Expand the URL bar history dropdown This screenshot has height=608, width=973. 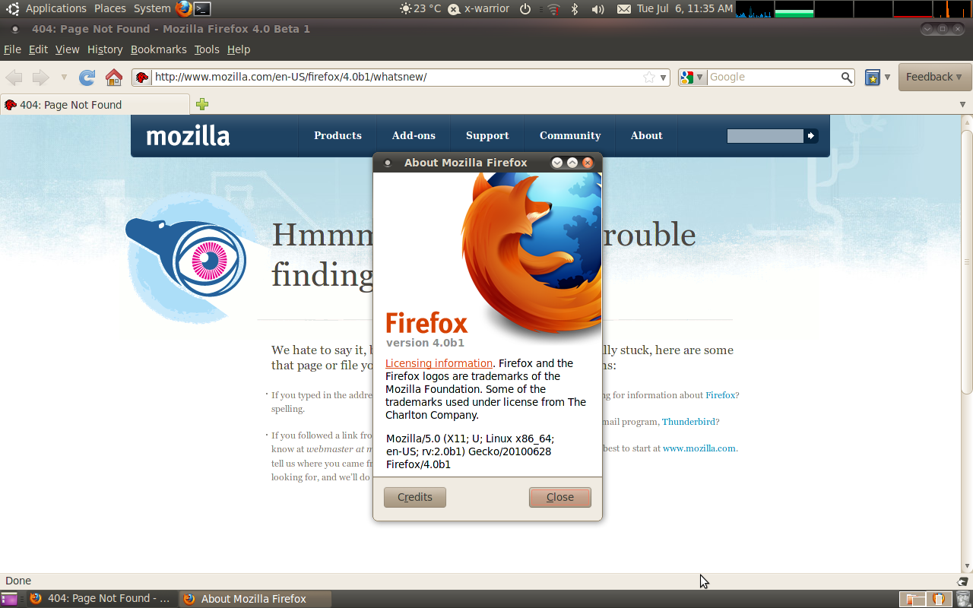point(663,78)
